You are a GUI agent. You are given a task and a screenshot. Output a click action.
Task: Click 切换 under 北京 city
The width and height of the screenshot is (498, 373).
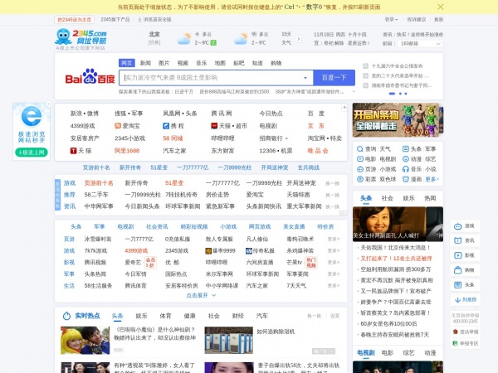tap(154, 42)
